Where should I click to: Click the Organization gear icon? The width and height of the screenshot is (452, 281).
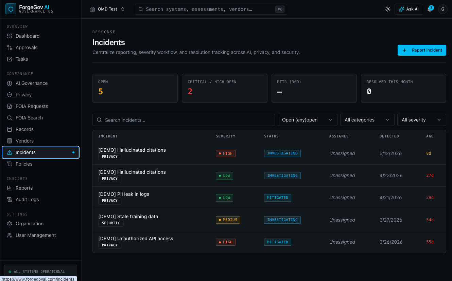click(10, 224)
